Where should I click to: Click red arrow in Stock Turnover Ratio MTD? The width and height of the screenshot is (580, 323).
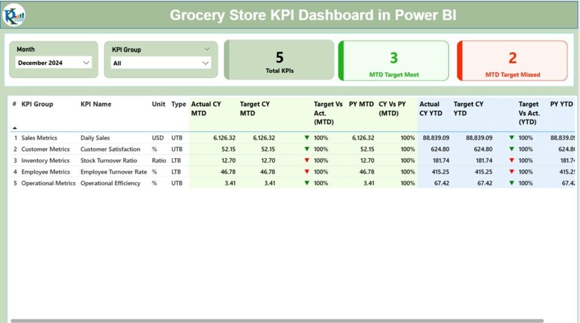tap(306, 160)
